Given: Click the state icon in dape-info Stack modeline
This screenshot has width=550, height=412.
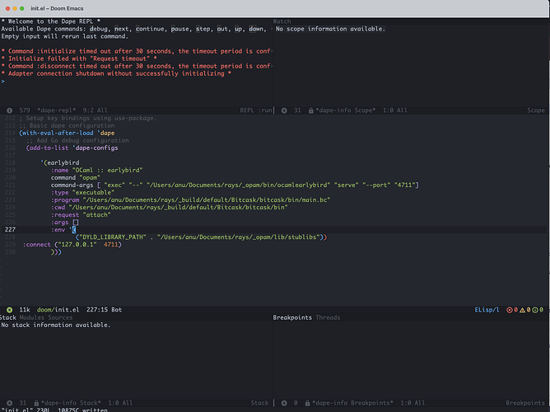Looking at the screenshot, I should click(x=10, y=403).
